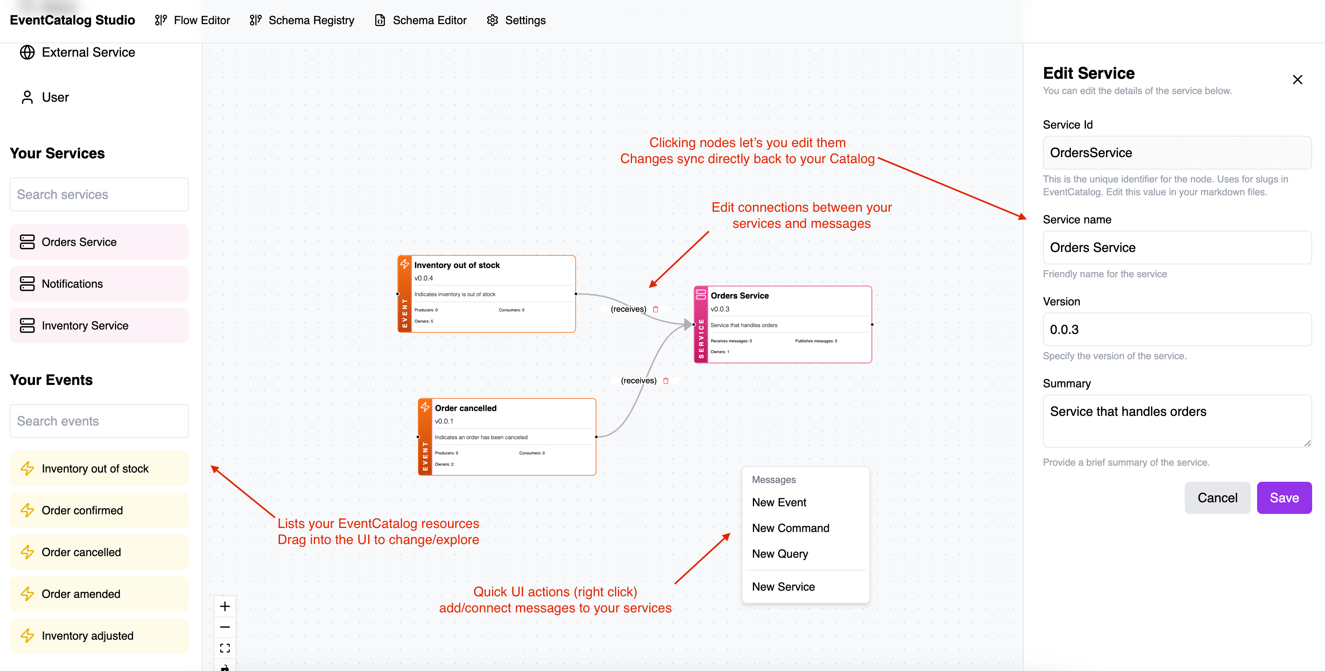Edit the Version field in Edit Service
The width and height of the screenshot is (1325, 671).
[x=1177, y=330]
